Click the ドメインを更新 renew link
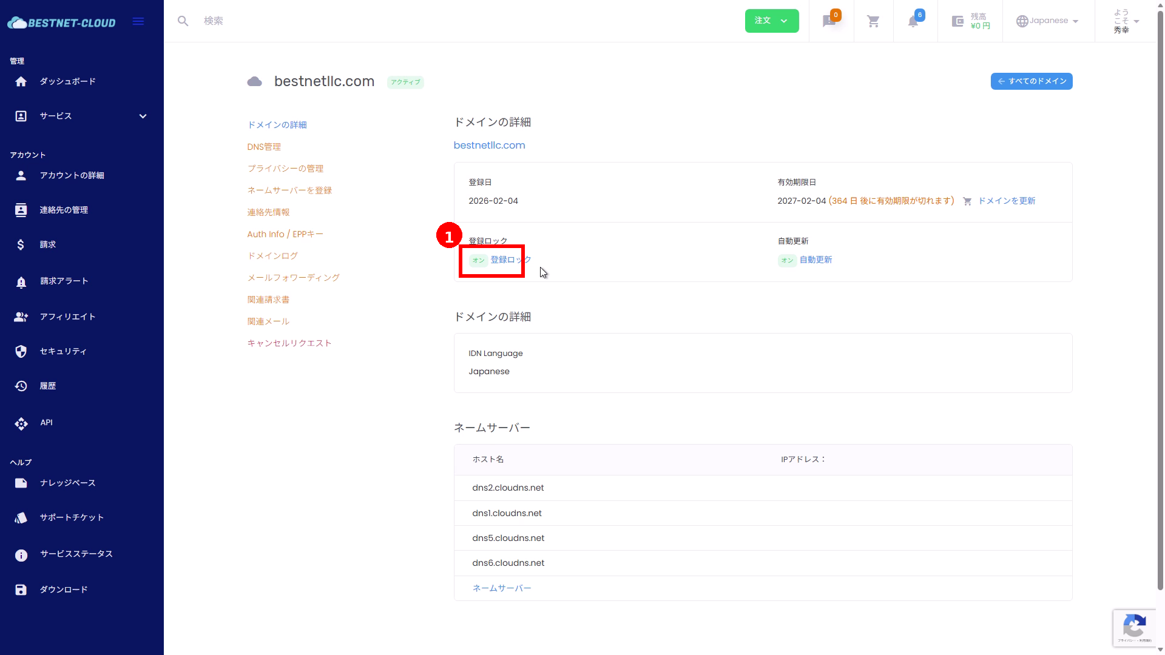The width and height of the screenshot is (1165, 655). point(1006,201)
